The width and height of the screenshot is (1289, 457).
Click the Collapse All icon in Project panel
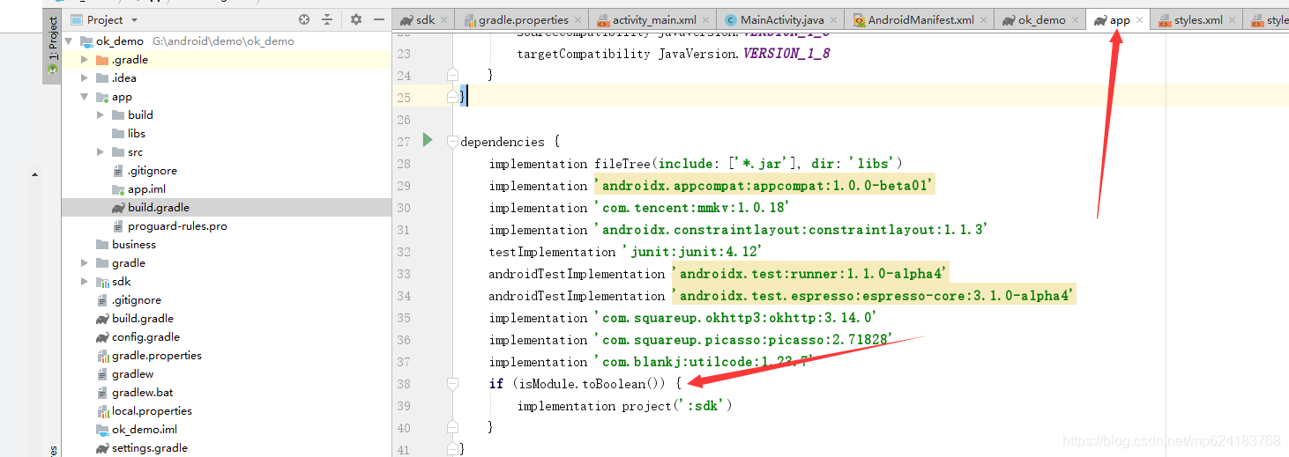click(x=327, y=19)
